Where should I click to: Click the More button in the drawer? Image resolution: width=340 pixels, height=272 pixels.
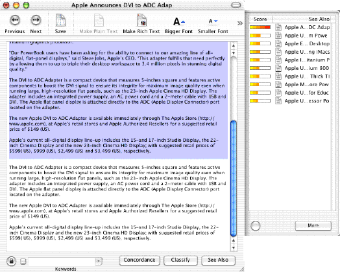coord(313,225)
